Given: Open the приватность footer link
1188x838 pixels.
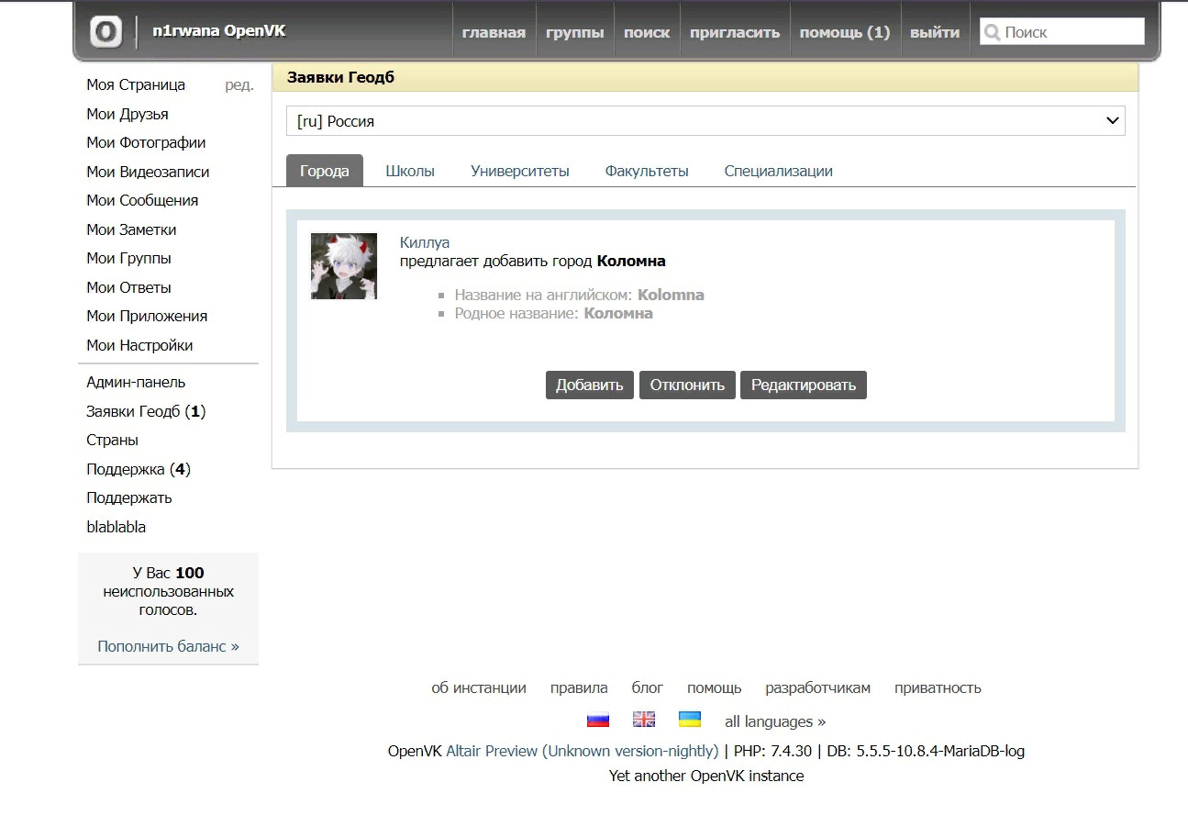Looking at the screenshot, I should coord(938,687).
